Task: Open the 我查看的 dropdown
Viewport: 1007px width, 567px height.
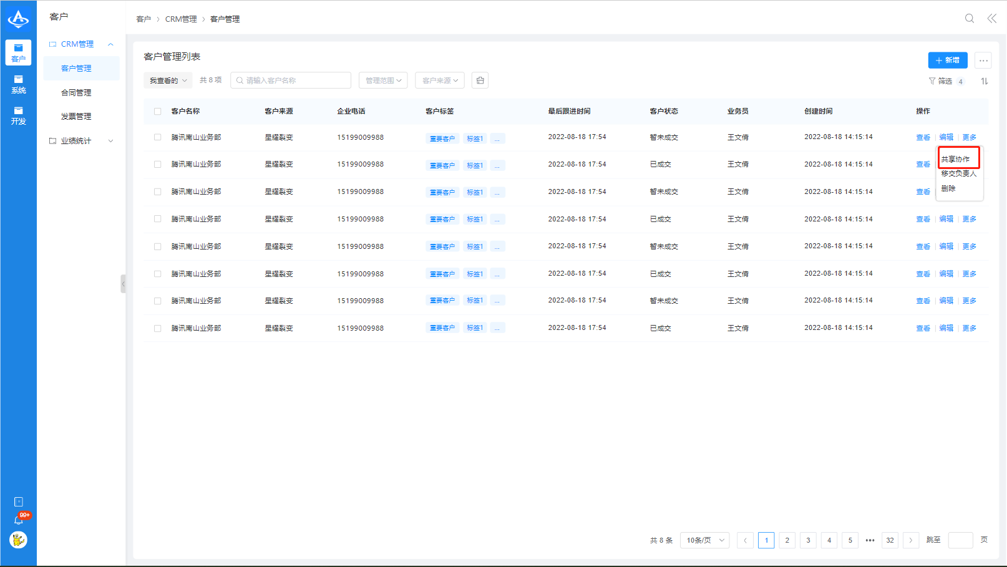Action: 168,80
